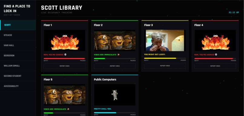Click the Floor 3 Gordon Ramsay image
Image resolution: width=244 pixels, height=116 pixels.
click(165, 41)
